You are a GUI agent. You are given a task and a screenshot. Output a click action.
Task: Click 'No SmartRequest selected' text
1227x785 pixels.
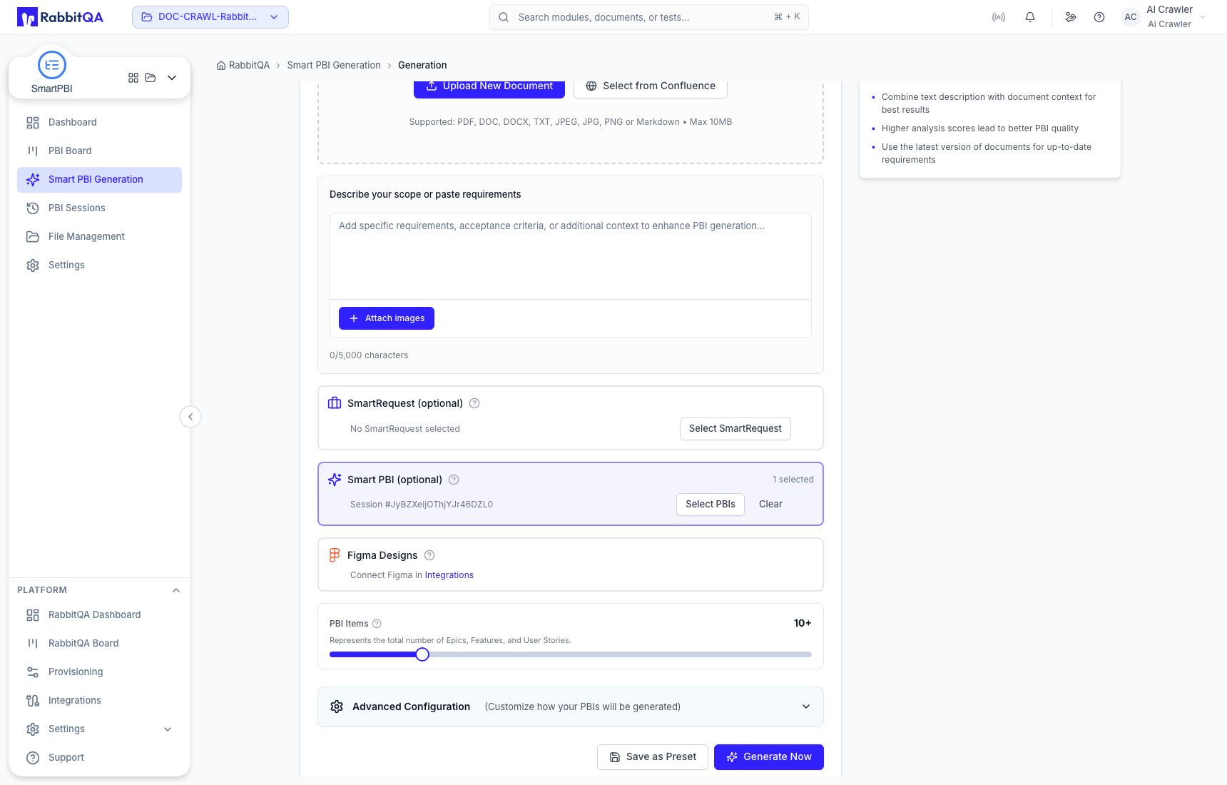pos(405,429)
